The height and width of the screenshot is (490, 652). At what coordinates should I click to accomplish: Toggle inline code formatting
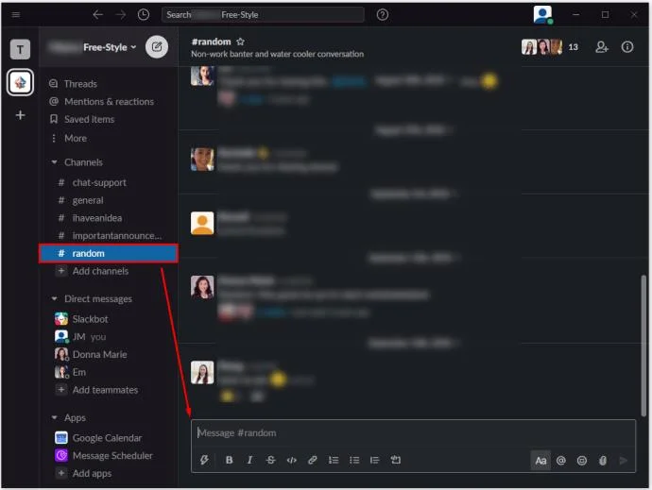pos(291,460)
